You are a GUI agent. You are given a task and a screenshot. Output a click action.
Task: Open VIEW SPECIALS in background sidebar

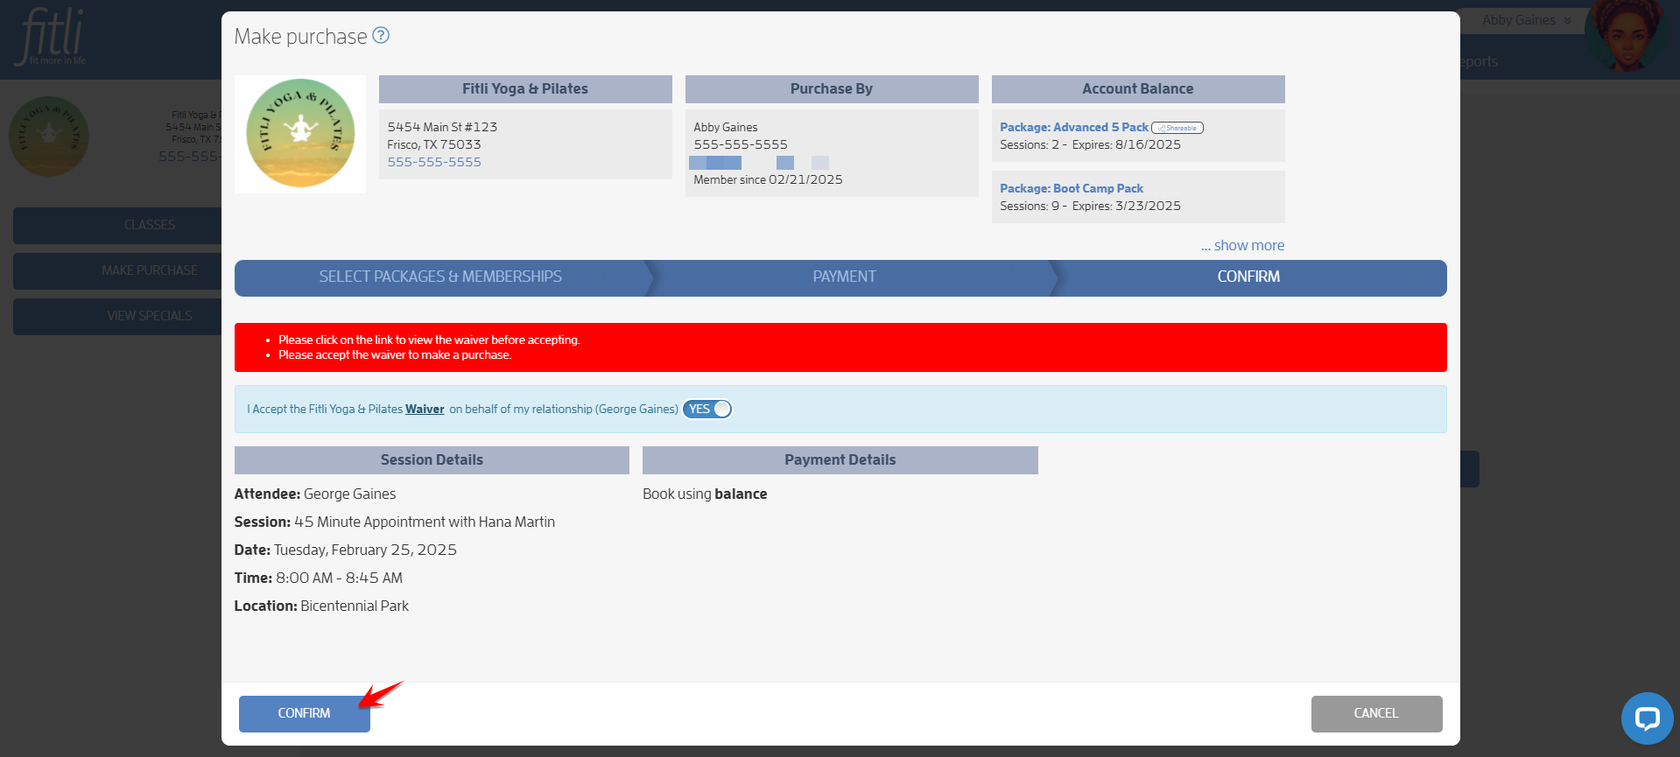click(117, 316)
